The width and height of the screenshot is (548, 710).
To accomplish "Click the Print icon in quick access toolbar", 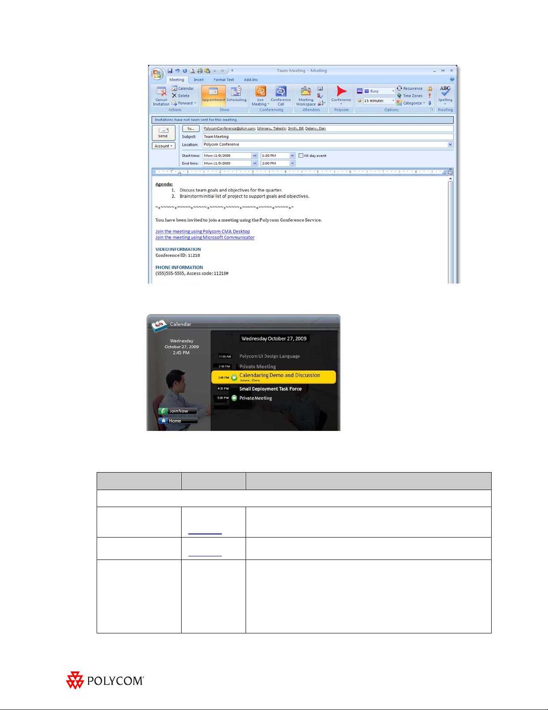I will point(200,71).
